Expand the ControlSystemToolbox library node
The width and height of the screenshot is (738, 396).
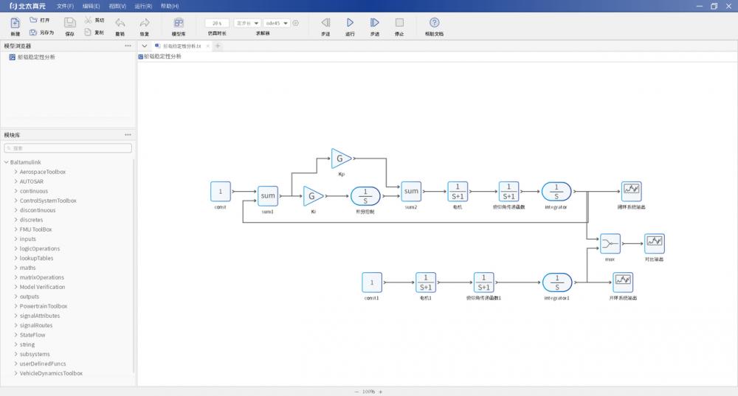(16, 201)
